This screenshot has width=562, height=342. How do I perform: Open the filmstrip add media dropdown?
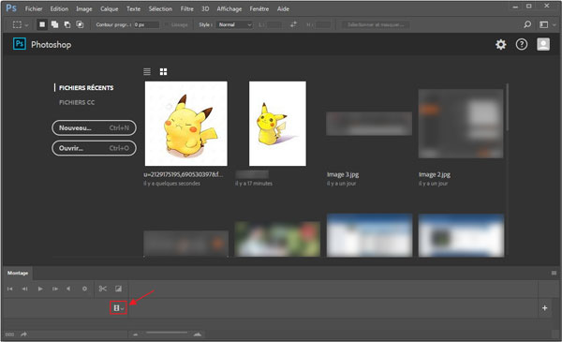(x=118, y=308)
